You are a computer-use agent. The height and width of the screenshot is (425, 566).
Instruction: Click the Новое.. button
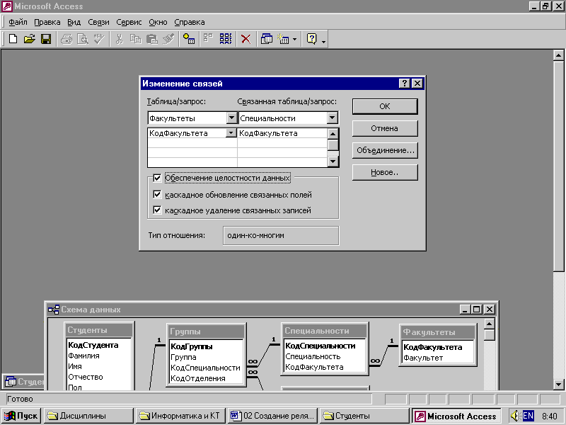(x=385, y=172)
